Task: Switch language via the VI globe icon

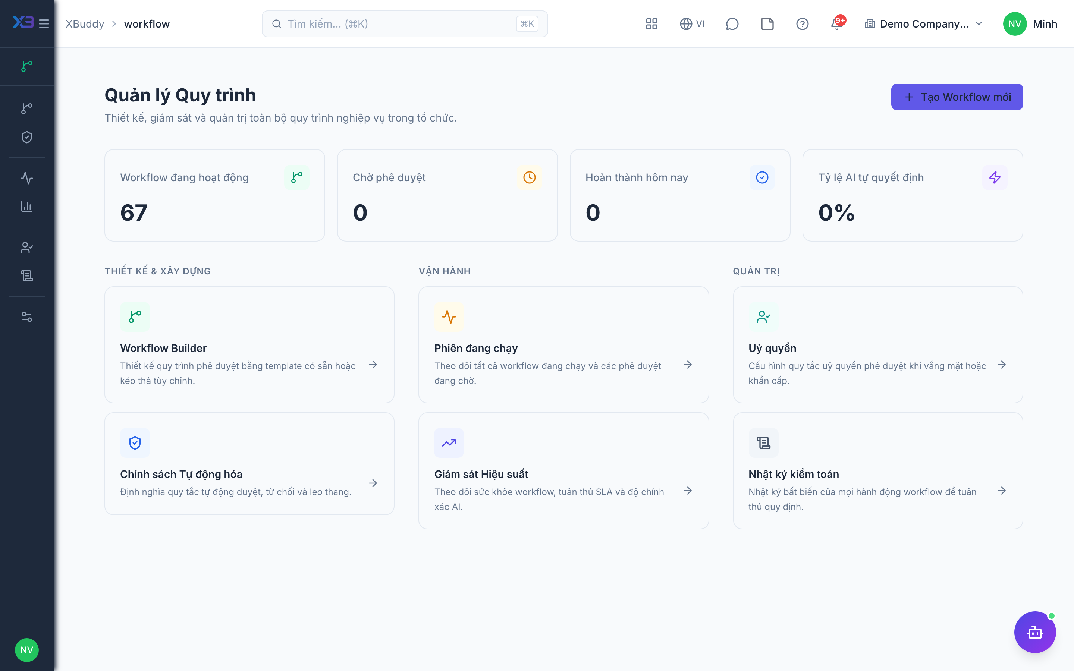Action: coord(693,23)
